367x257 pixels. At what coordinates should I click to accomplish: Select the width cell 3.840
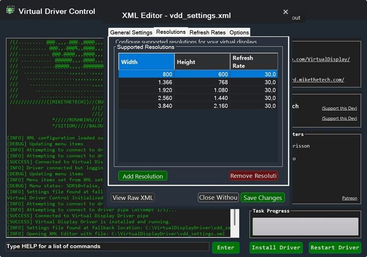[x=146, y=105]
